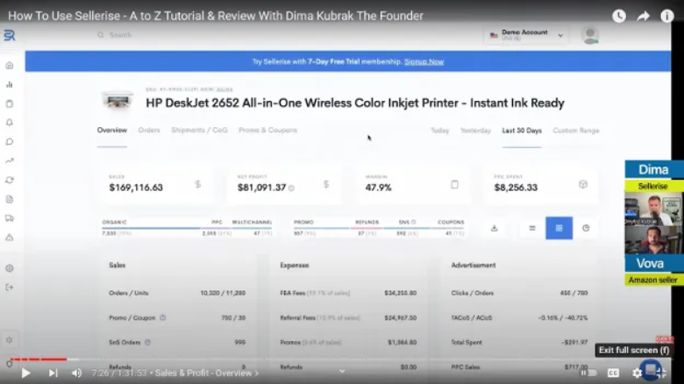Select the Overview tab

[112, 130]
